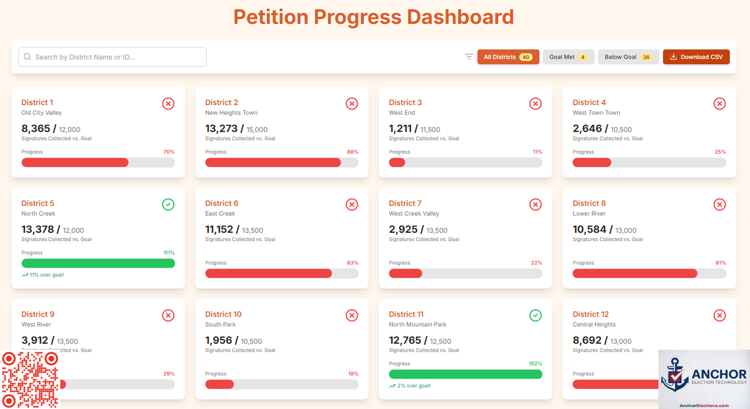Click District 11 green checkmark status icon
This screenshot has width=750, height=409.
coord(535,315)
